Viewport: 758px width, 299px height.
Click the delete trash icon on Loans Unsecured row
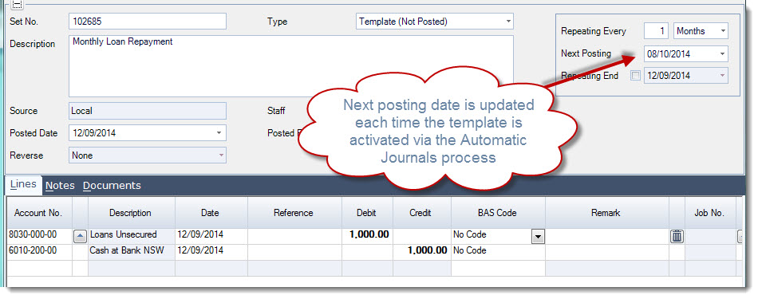click(x=677, y=236)
